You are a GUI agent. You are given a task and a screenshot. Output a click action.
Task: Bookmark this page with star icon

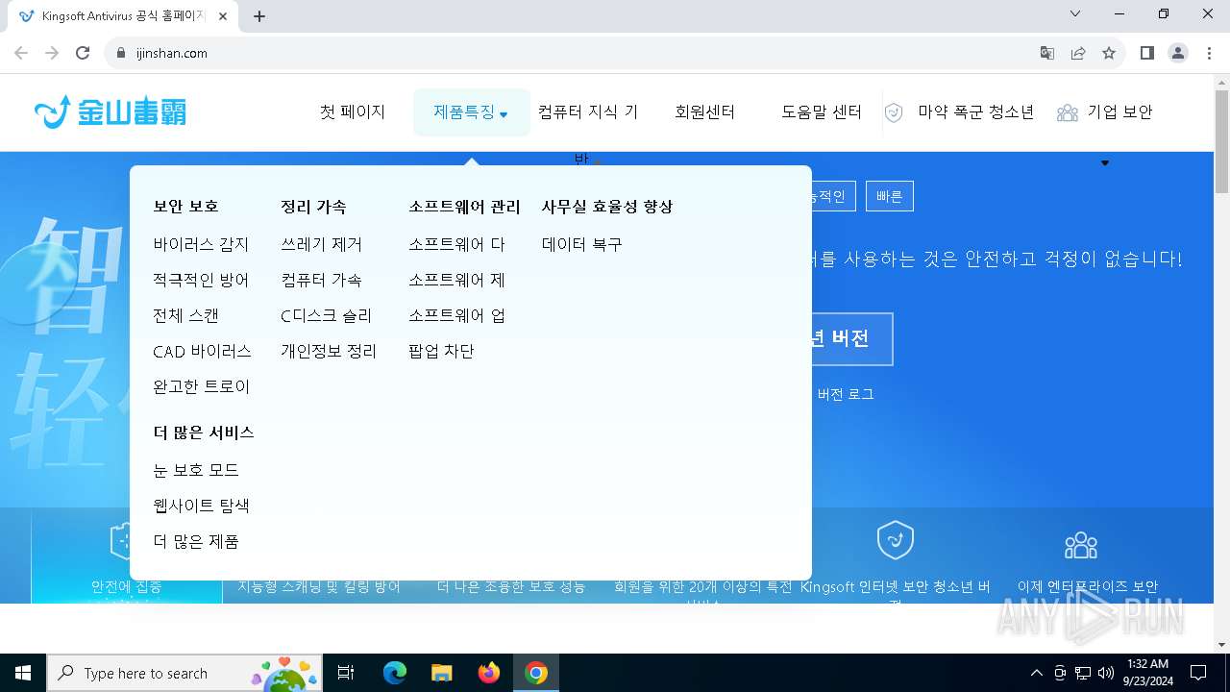pyautogui.click(x=1109, y=53)
